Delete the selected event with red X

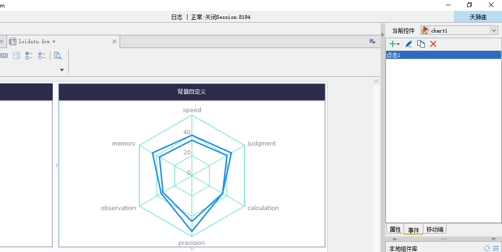pyautogui.click(x=433, y=44)
